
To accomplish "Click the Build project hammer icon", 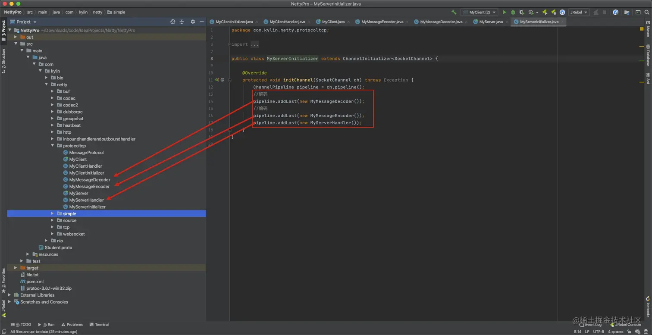I will [454, 13].
